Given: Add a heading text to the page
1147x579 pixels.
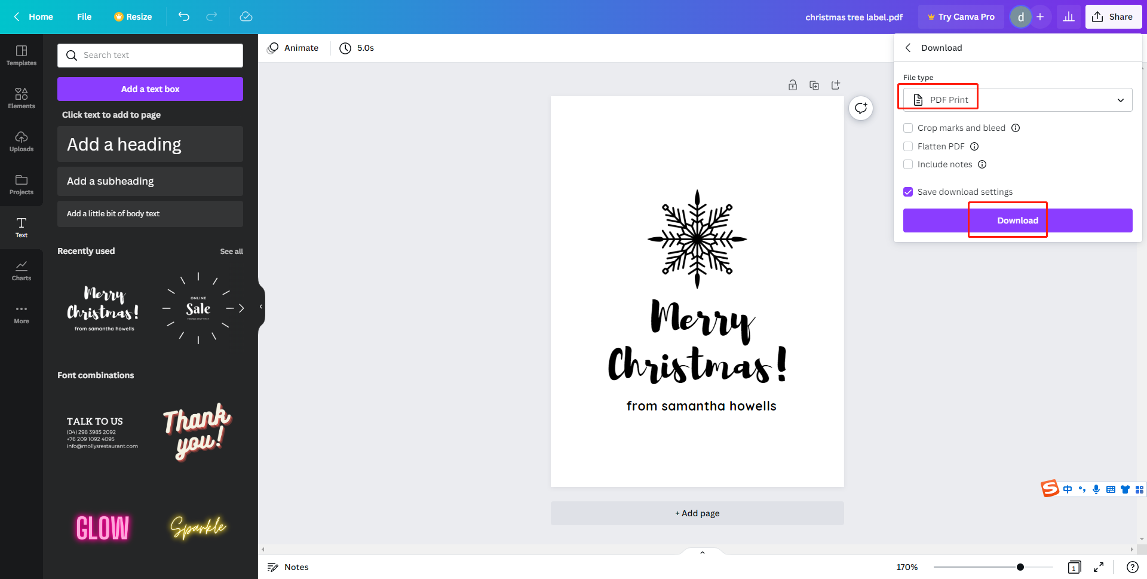Looking at the screenshot, I should click(150, 144).
